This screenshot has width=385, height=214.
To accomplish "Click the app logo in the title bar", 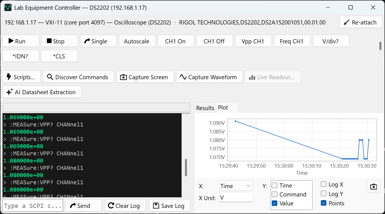I will point(8,8).
